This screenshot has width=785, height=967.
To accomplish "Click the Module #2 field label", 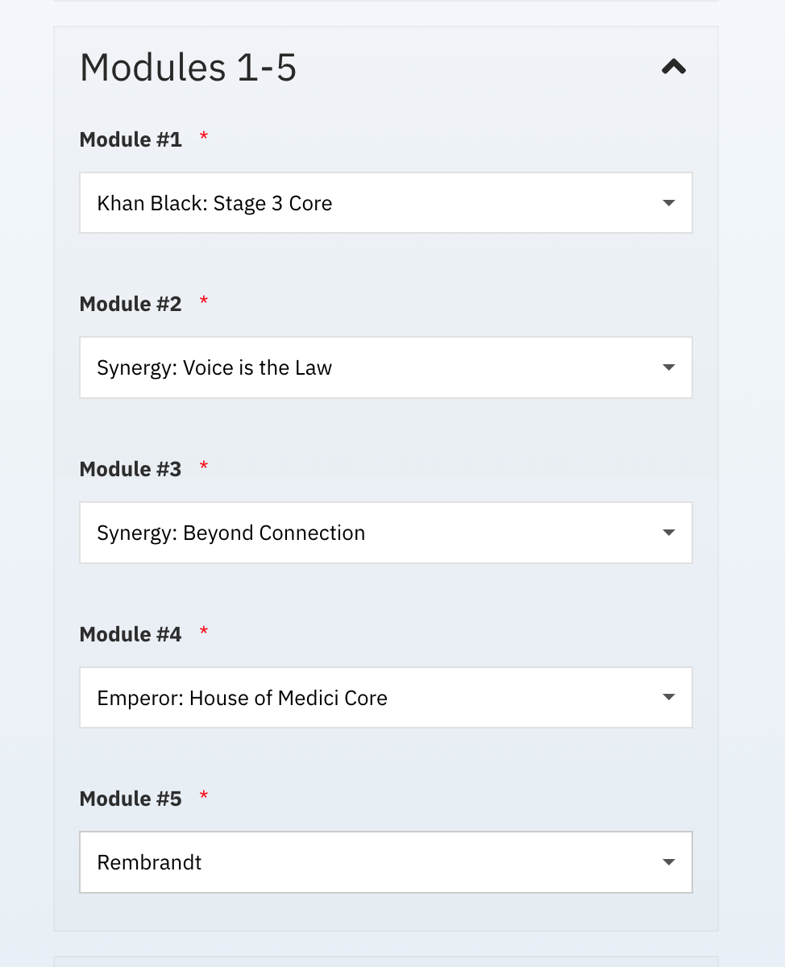I will 131,304.
